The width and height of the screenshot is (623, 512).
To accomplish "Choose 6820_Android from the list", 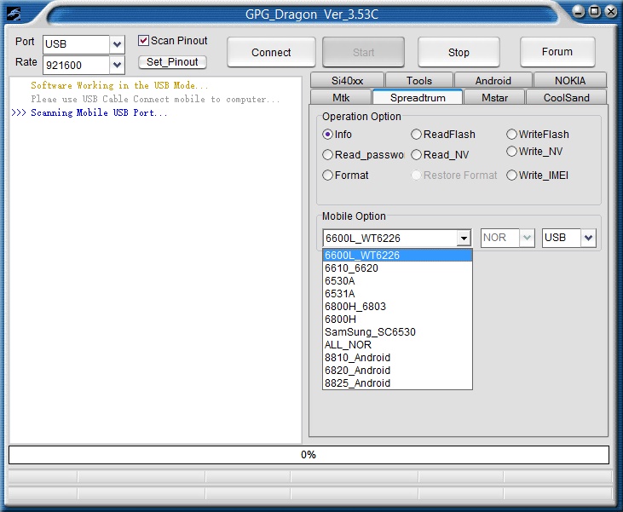I will coord(397,370).
